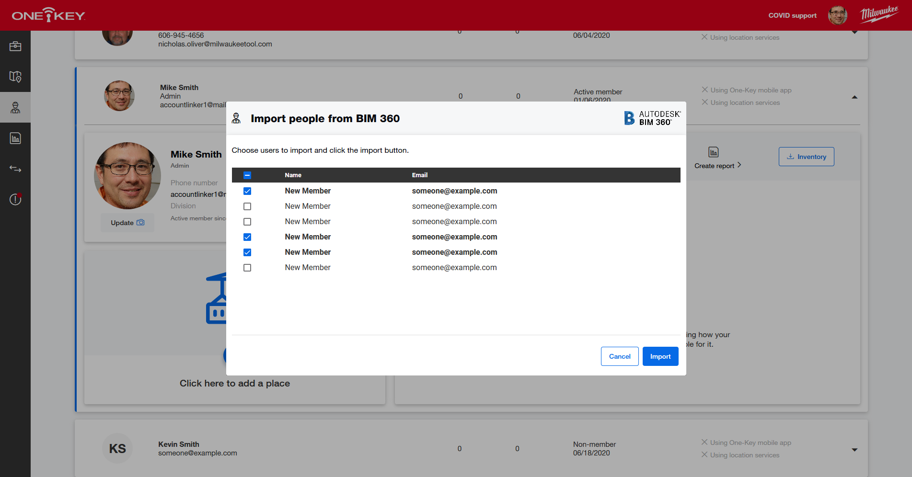Toggle the select-all checkbox in table header
Viewport: 912px width, 477px height.
pos(247,175)
